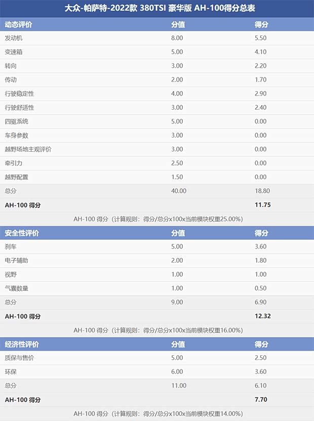
Task: Click the 6.90 total score in 安全性评价
Action: (260, 302)
